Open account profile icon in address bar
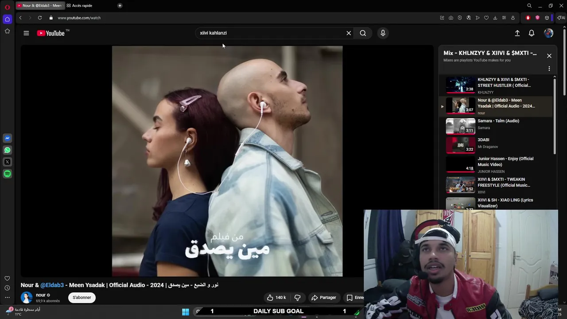Image resolution: width=567 pixels, height=319 pixels. 513,18
